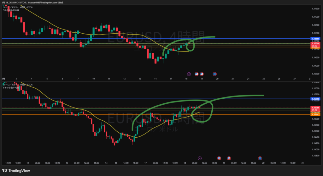Click the date label 24 on the upper time axis
323x176 pixels.
(x=248, y=79)
